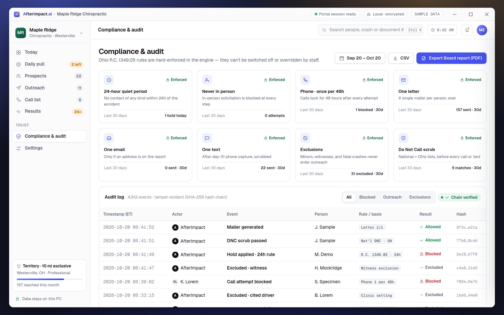Click the territory reach progress bar

click(49, 279)
